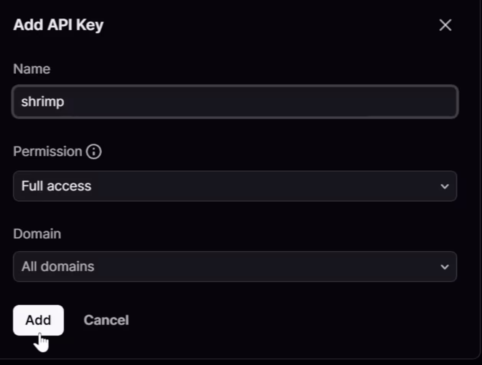
Task: Select the Full access text in dropdown
Action: point(56,186)
